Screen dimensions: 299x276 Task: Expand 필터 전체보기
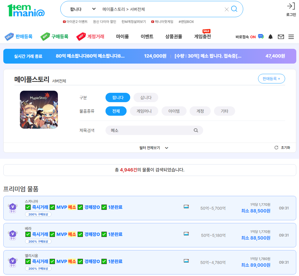[154, 148]
